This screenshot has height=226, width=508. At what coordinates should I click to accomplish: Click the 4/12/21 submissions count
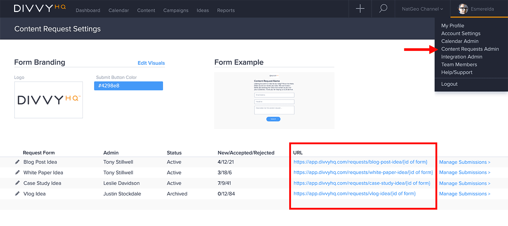(x=226, y=162)
